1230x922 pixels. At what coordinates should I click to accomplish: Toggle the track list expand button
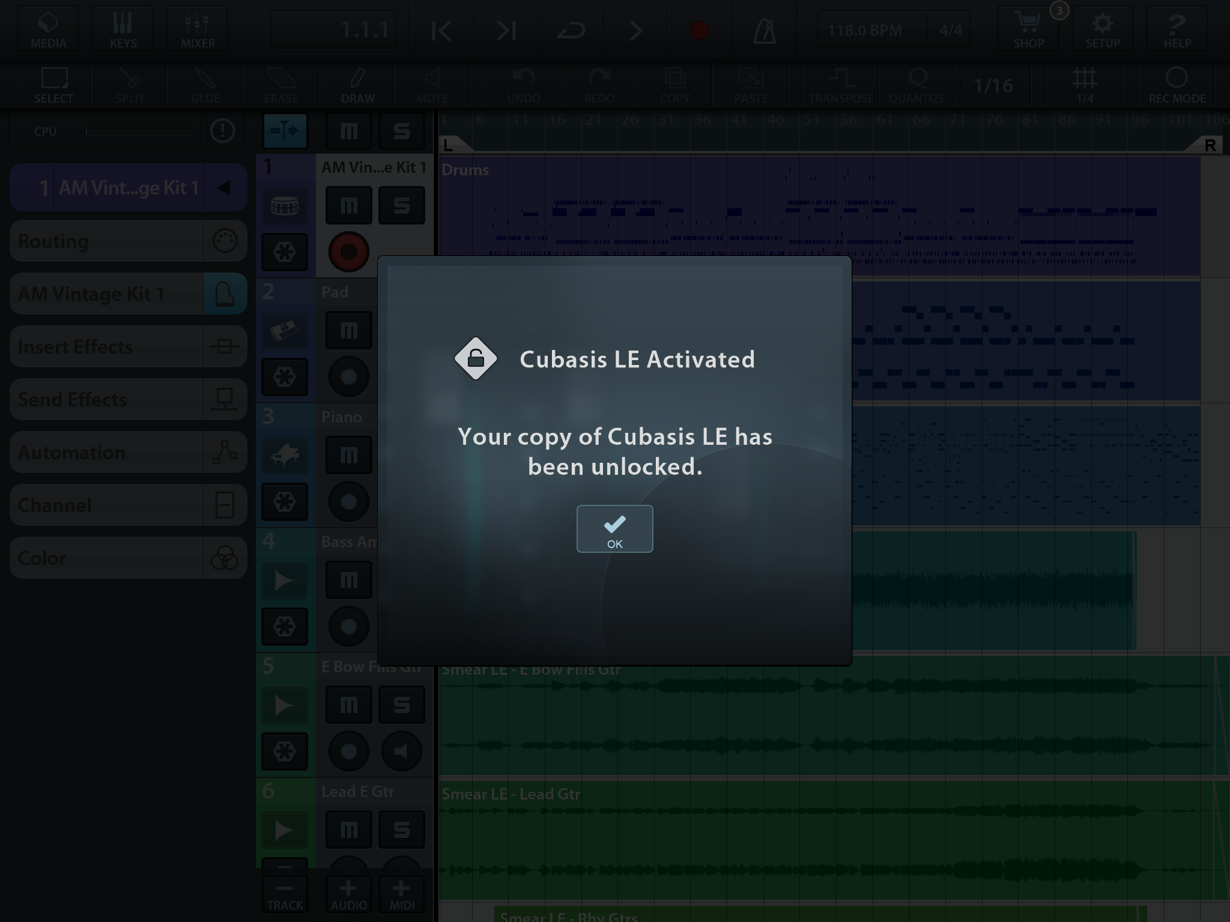(285, 130)
